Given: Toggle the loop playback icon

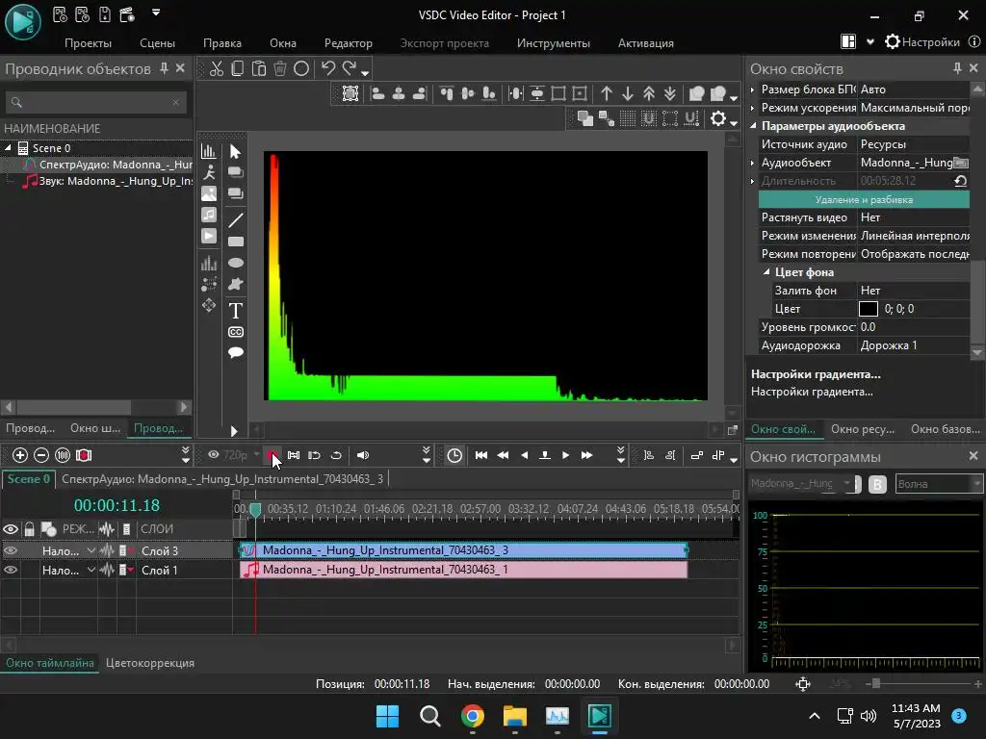Looking at the screenshot, I should (x=336, y=455).
